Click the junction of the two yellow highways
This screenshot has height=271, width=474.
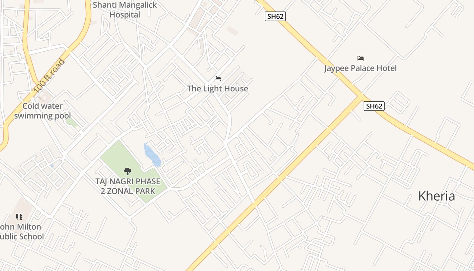pos(360,96)
